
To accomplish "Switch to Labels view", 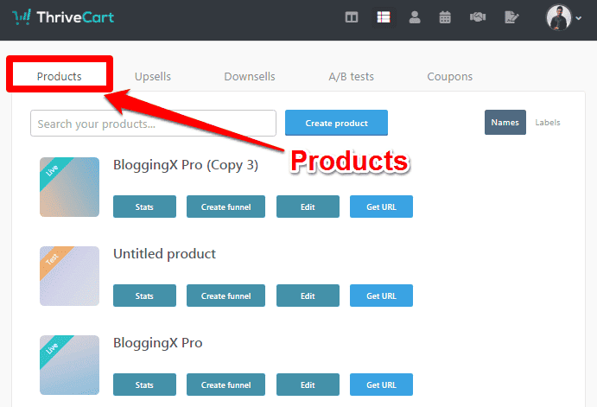I will (x=548, y=123).
